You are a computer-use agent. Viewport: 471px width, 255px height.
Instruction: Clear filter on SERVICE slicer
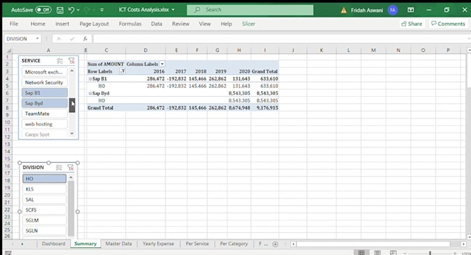[71, 61]
